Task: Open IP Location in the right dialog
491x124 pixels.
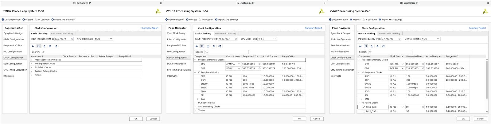Action: click(370, 20)
